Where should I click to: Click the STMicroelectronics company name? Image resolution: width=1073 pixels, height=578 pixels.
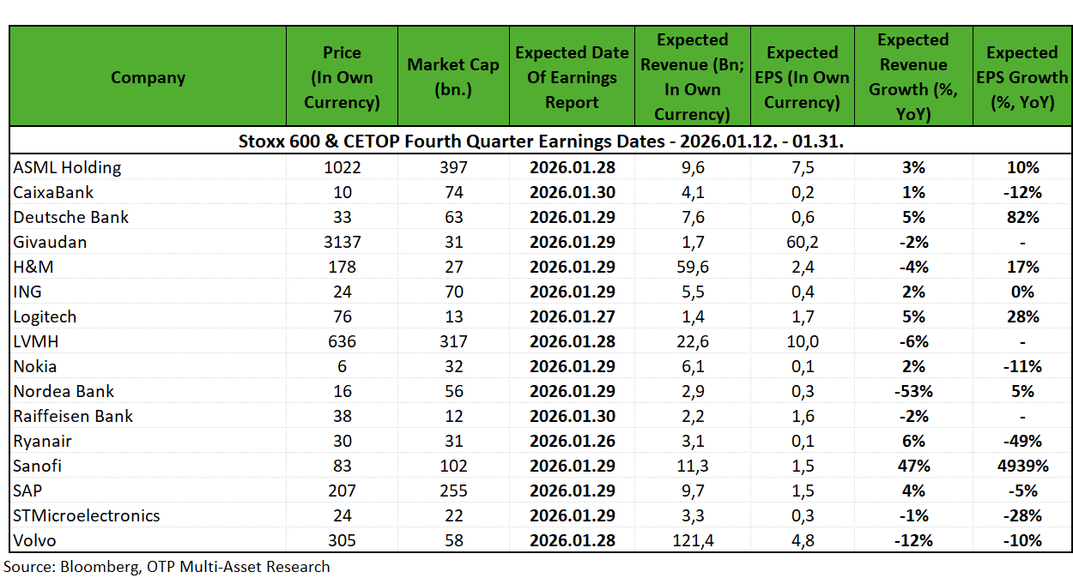87,515
